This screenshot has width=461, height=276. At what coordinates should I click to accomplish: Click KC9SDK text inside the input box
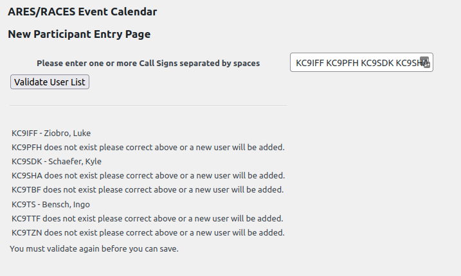(375, 62)
